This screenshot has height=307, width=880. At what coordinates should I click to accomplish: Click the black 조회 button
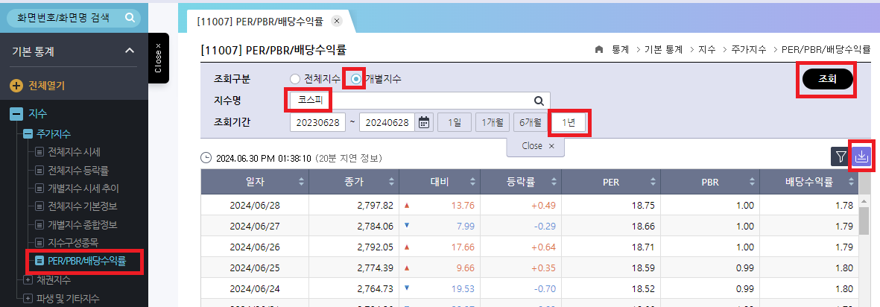[x=828, y=80]
